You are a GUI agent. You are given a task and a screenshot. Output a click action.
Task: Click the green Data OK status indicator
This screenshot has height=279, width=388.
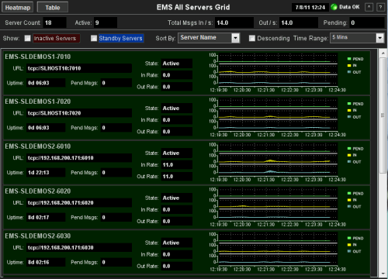click(334, 7)
